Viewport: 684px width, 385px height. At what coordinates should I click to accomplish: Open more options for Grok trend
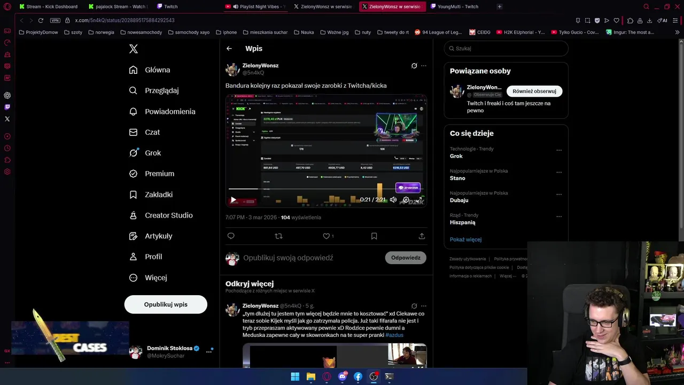point(559,150)
